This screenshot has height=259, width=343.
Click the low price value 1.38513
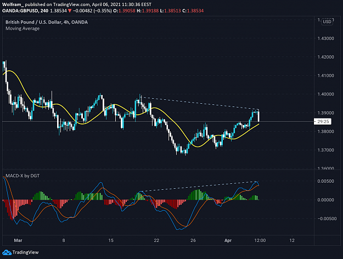[x=172, y=11]
